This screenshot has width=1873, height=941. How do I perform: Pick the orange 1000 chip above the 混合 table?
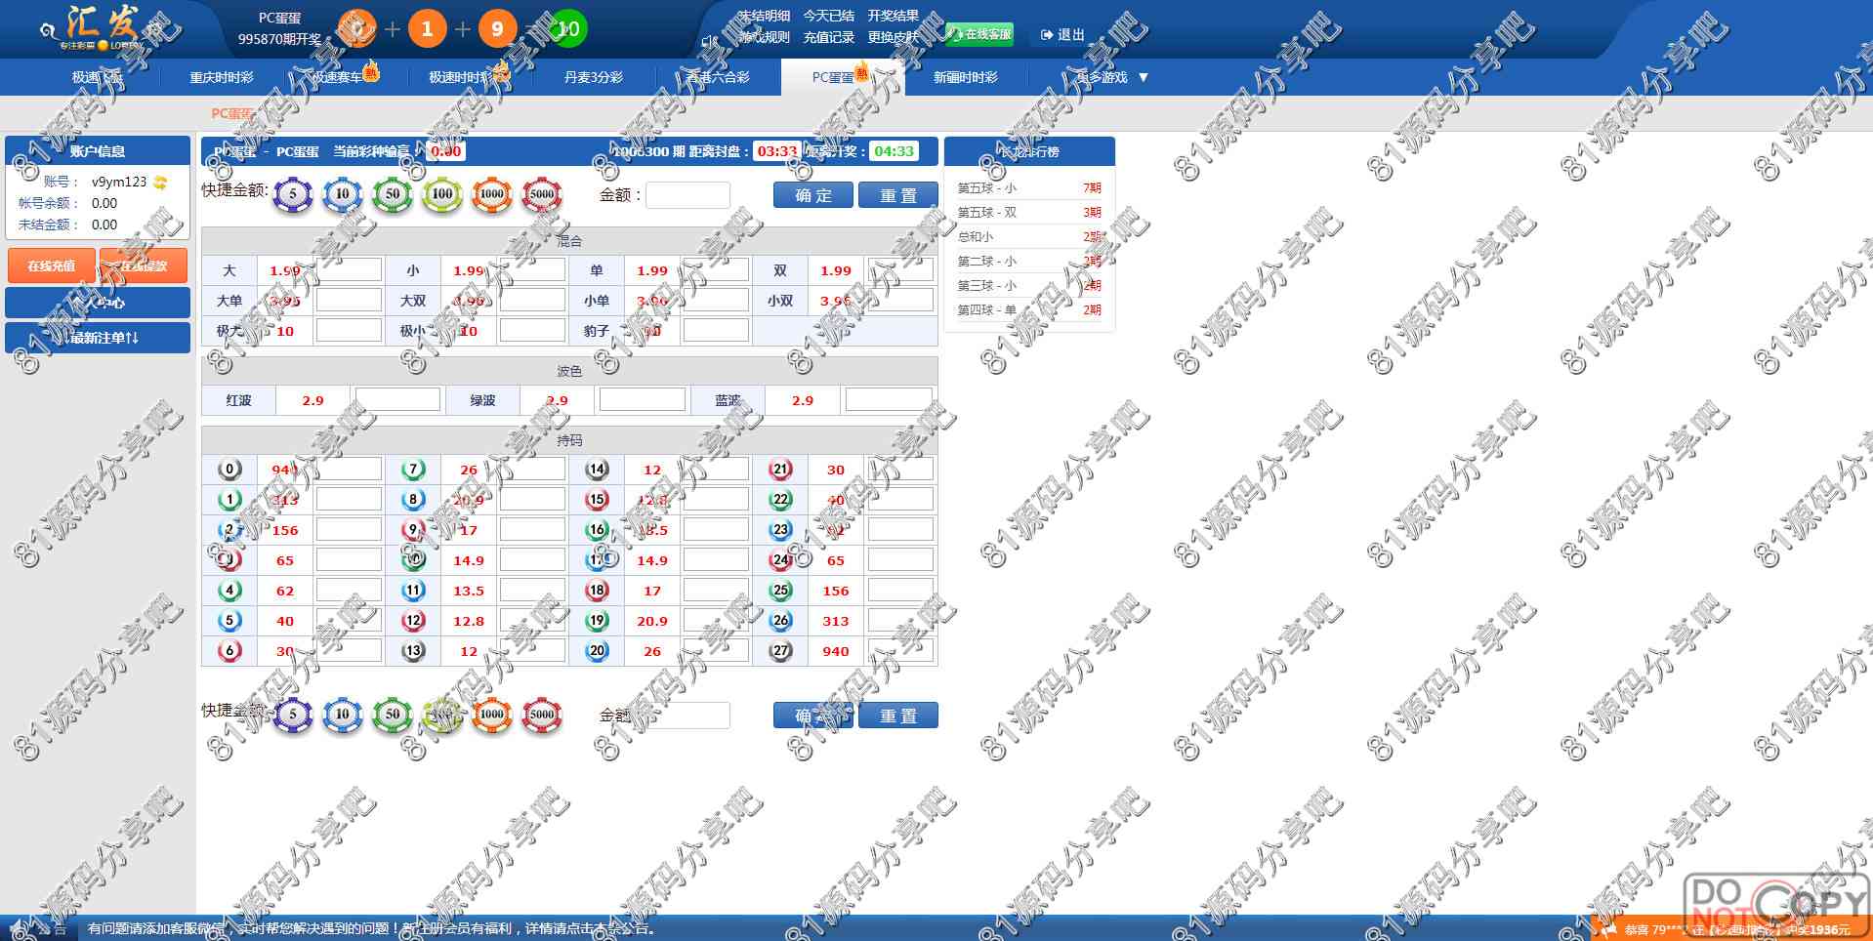pyautogui.click(x=492, y=194)
